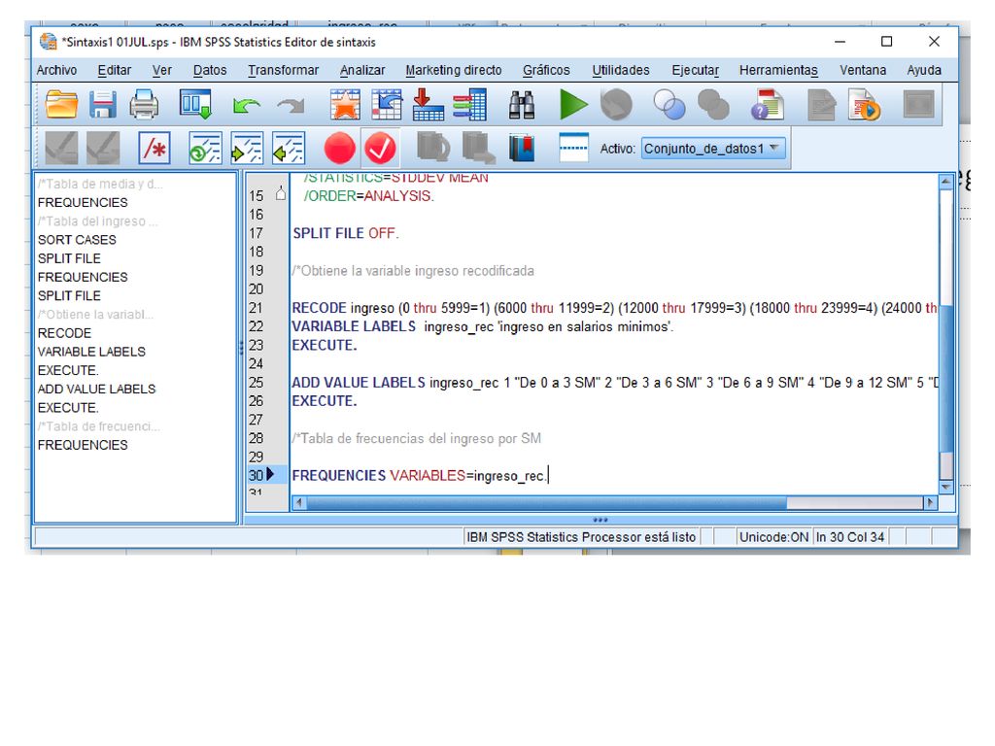Open the Ver menu
This screenshot has height=746, width=995.
click(162, 70)
